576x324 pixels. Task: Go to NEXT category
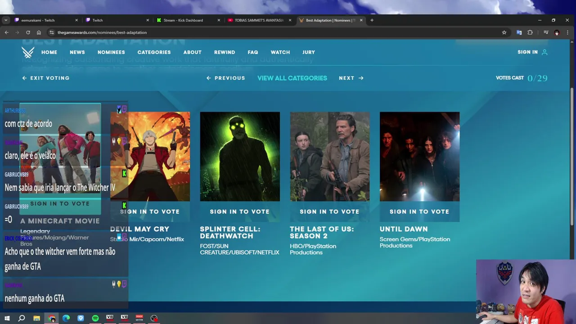tap(351, 78)
